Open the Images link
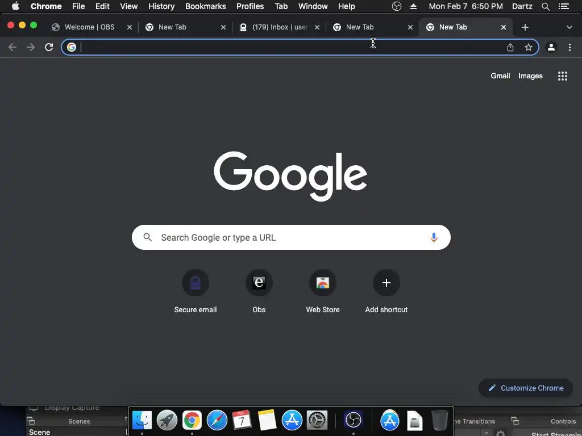The image size is (582, 436). pos(530,76)
